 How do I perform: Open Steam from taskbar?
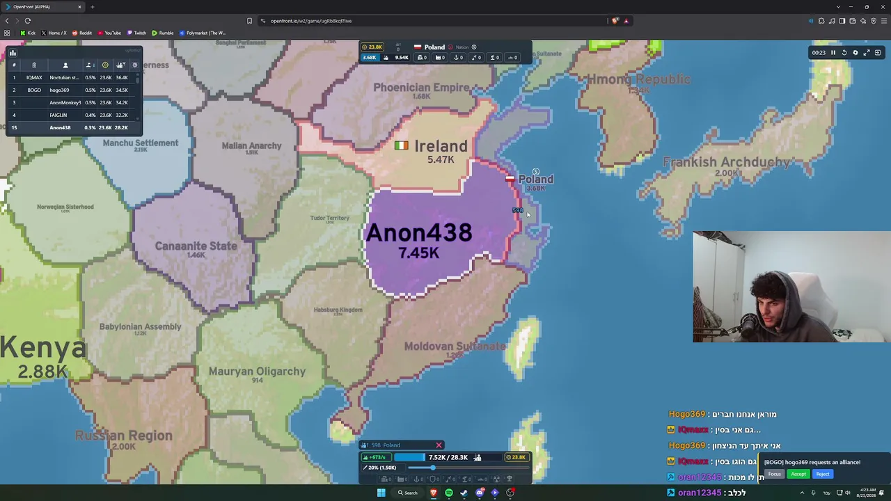click(464, 493)
